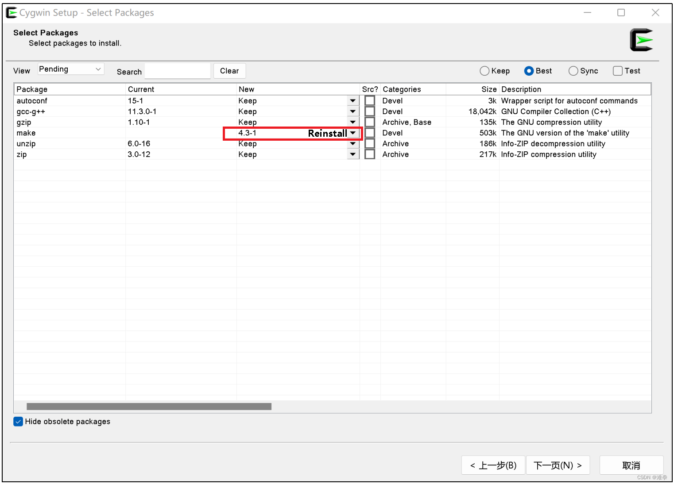Click the horizontal scrollbar thumb

click(x=149, y=406)
